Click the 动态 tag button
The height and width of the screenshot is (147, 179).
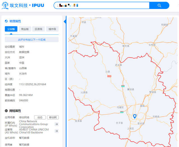tap(40, 117)
